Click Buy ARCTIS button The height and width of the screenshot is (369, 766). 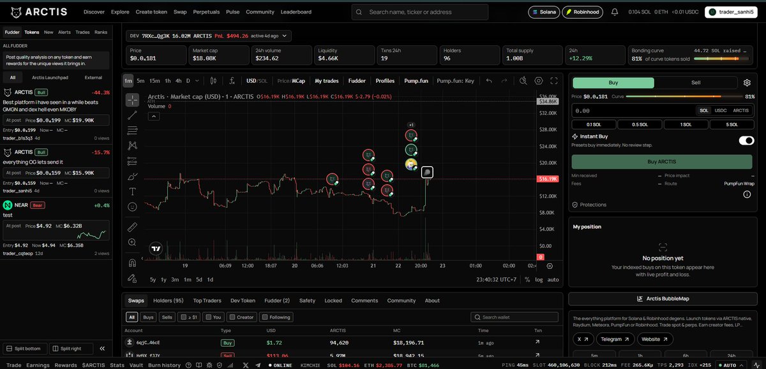click(x=661, y=161)
